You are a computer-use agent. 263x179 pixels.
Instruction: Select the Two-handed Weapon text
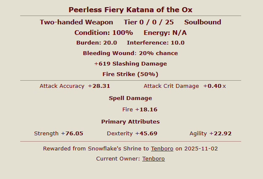76,22
